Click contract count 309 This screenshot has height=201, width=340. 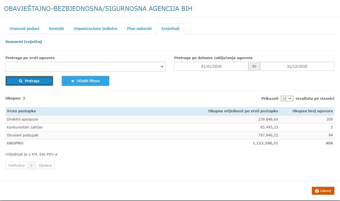[329, 119]
